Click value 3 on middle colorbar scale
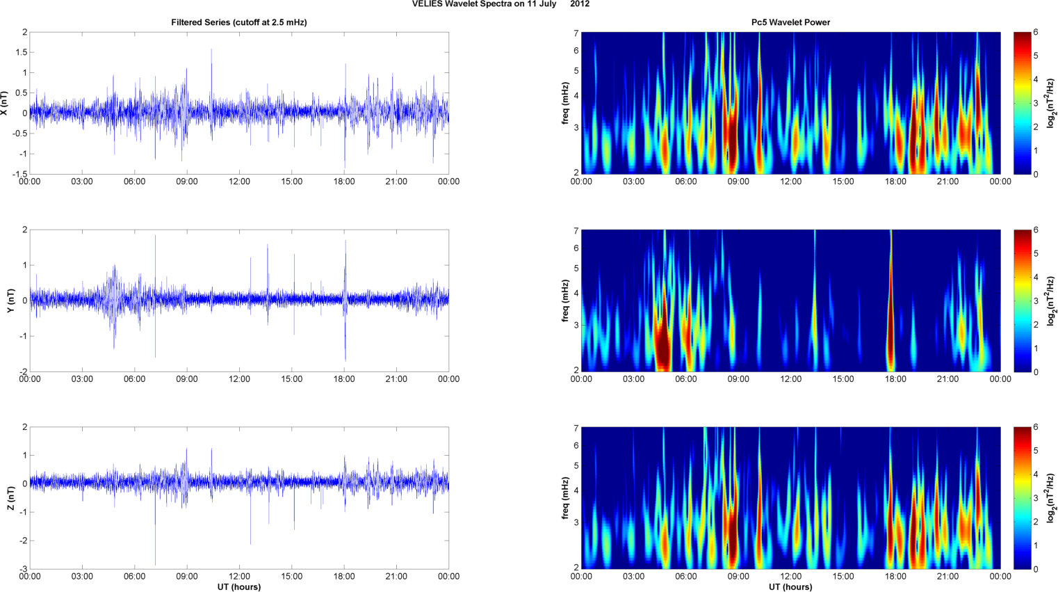Viewport: 1058px width, 592px height. click(1036, 301)
